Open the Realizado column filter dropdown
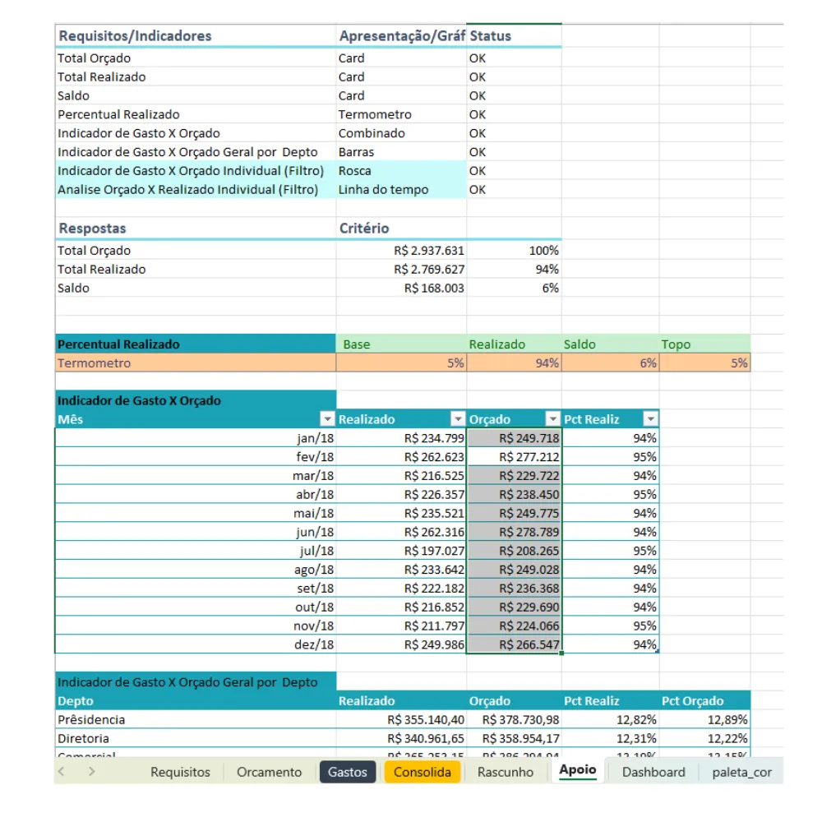The image size is (822, 822). point(458,419)
